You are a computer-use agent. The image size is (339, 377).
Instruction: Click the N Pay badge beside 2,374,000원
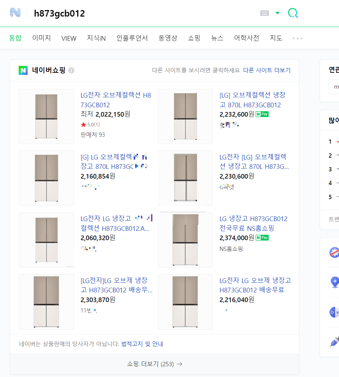point(262,238)
